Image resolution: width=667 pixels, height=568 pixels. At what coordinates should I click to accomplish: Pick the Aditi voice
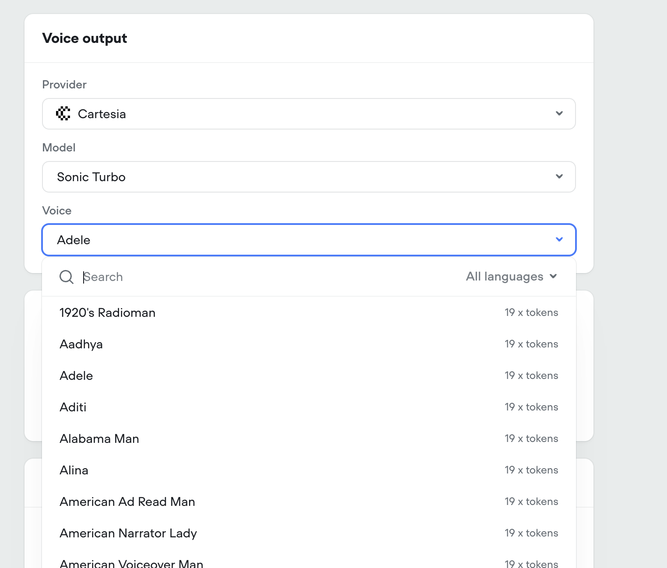click(x=73, y=407)
